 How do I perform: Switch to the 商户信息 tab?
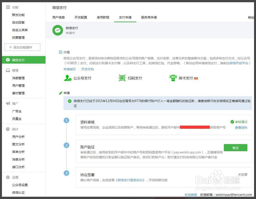click(x=59, y=17)
